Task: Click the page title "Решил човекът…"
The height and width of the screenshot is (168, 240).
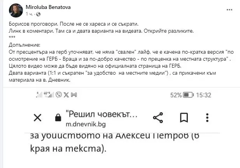Action: pyautogui.click(x=102, y=114)
